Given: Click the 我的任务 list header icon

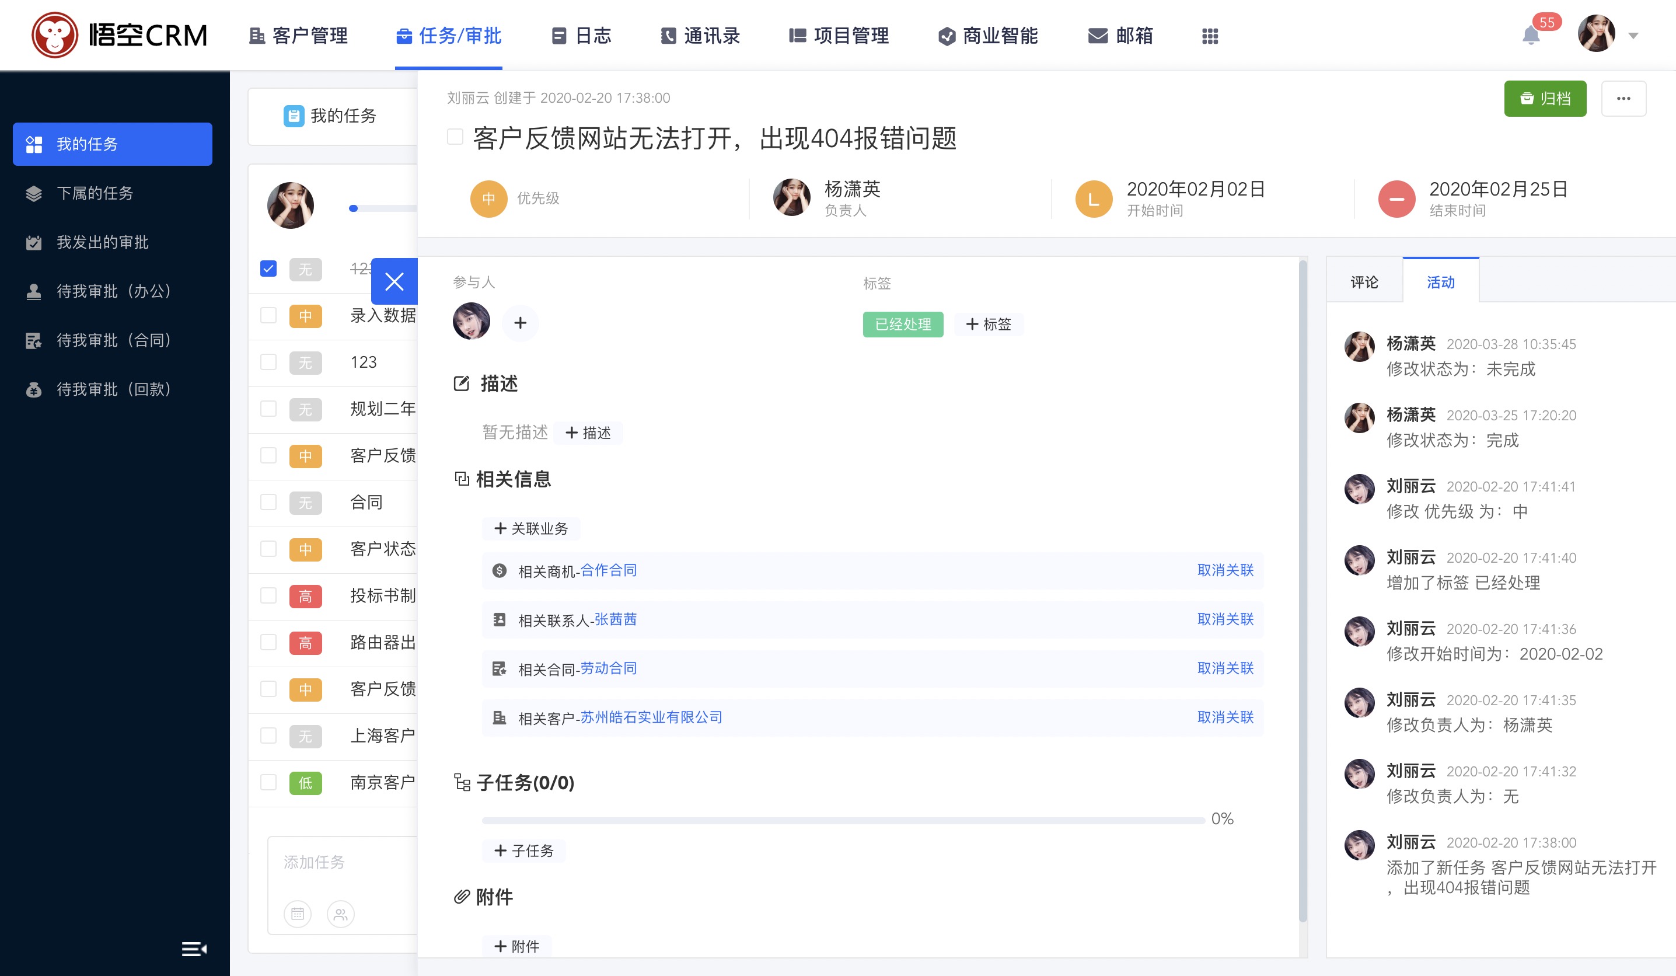Looking at the screenshot, I should [x=294, y=116].
